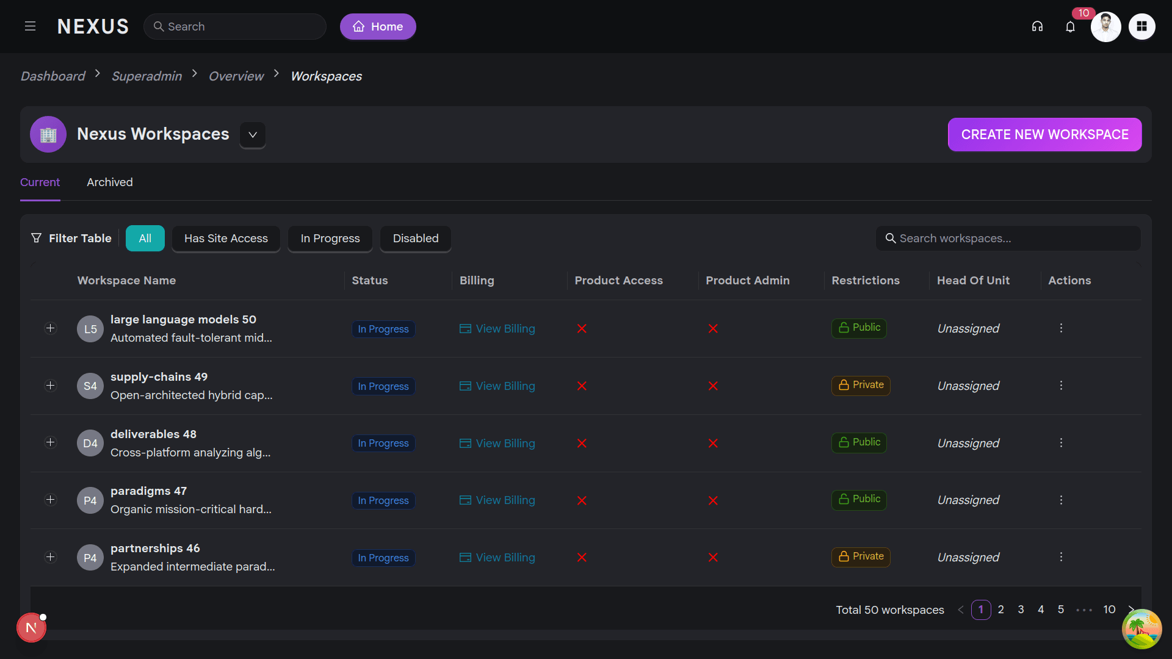The height and width of the screenshot is (659, 1172).
Task: Click the headset support icon
Action: [x=1037, y=26]
